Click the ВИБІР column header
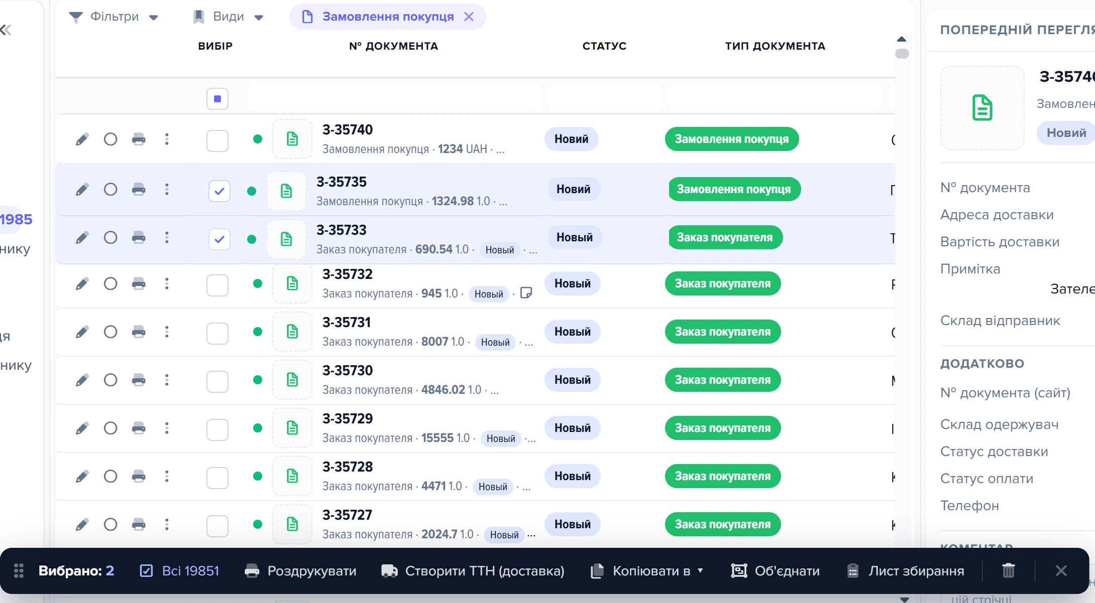Screen dimensions: 1095x603 tap(215, 46)
